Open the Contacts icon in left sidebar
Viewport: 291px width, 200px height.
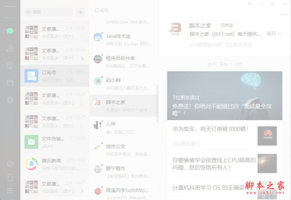(10, 48)
